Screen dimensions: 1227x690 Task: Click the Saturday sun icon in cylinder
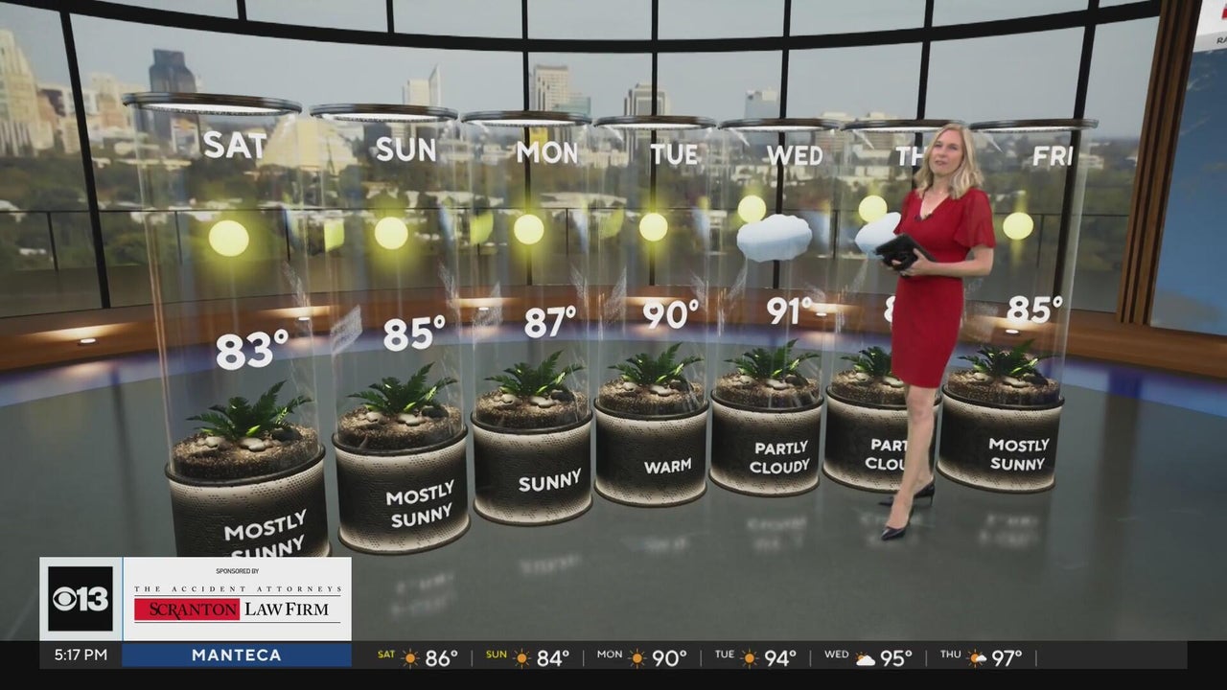228,238
